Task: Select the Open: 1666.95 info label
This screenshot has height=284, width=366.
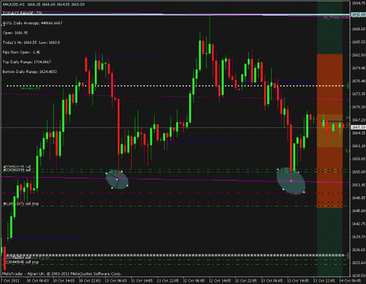Action: point(15,33)
